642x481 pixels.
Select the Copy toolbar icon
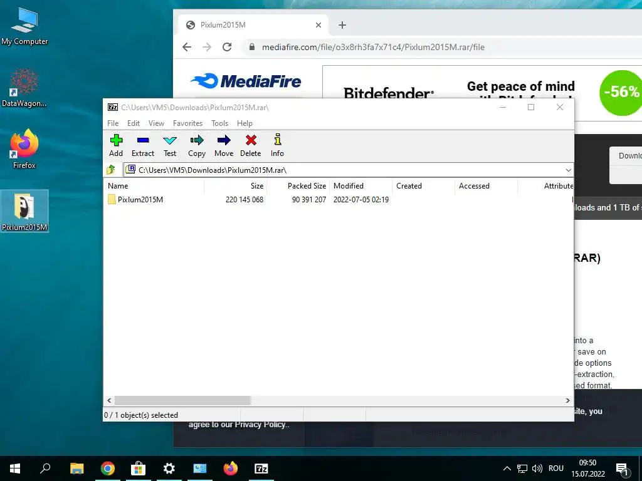tap(196, 145)
